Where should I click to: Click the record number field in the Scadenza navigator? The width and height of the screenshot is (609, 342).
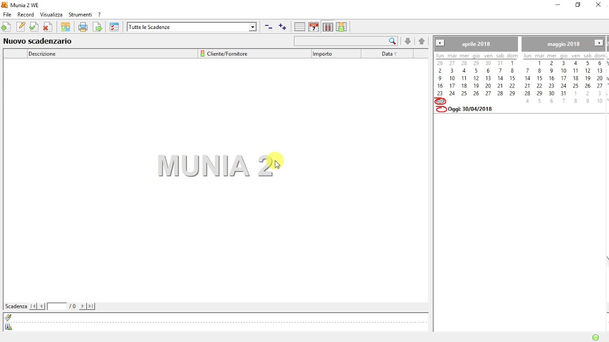[57, 306]
